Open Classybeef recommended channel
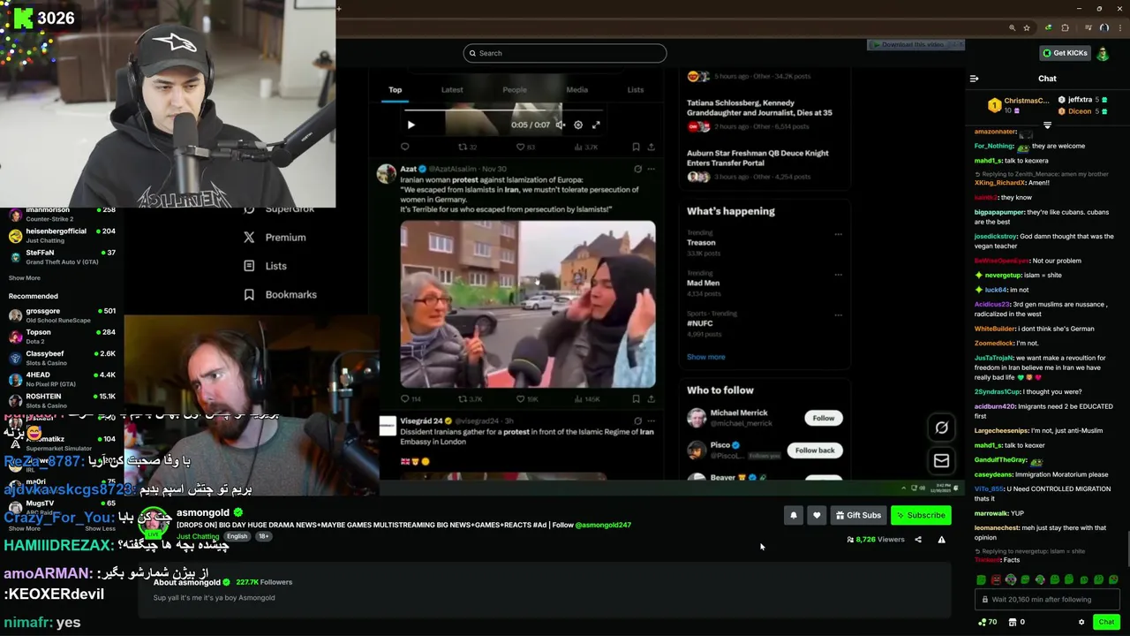 62,357
